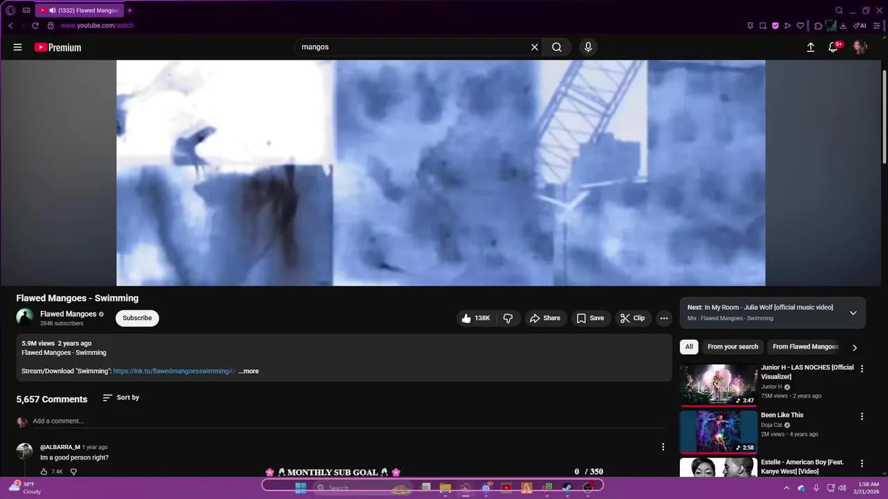
Task: Open browser downloads icon
Action: pyautogui.click(x=843, y=26)
